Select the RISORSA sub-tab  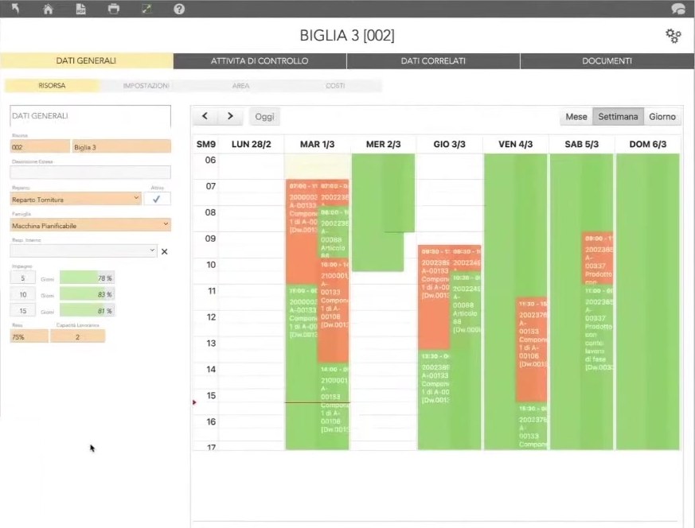click(52, 85)
